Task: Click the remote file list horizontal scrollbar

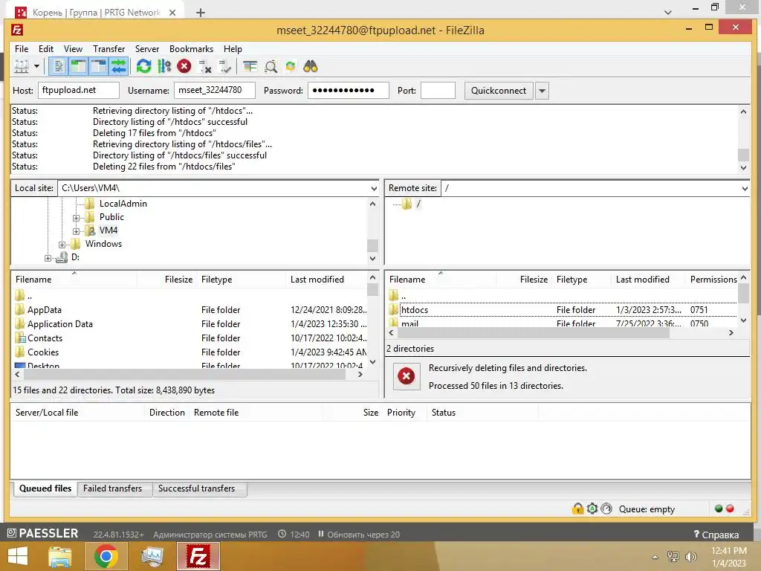Action: coord(533,333)
